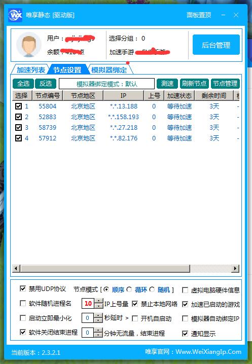Enable 虚拟电脑硬件信息 checkbox
The height and width of the screenshot is (364, 252).
coord(185,290)
